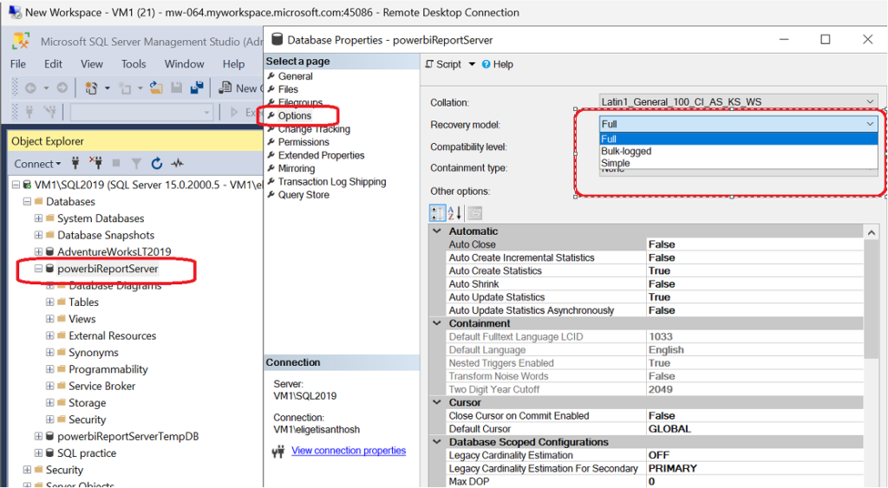Screen dimensions: 888x488
Task: Click the greyed Property Pages icon
Action: [x=474, y=213]
